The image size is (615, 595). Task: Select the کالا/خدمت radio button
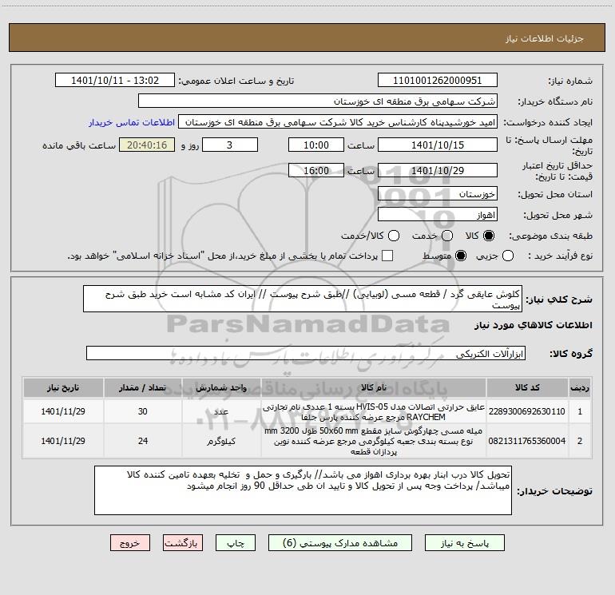click(x=394, y=236)
